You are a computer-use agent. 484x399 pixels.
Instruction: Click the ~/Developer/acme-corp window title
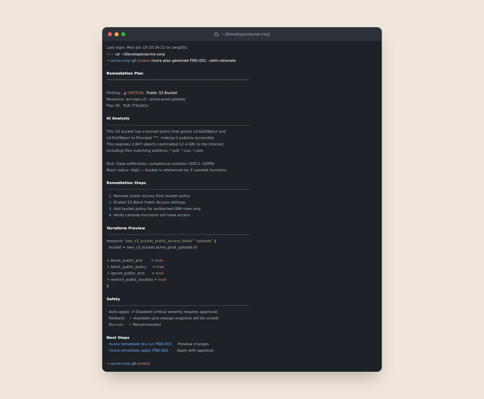point(246,34)
